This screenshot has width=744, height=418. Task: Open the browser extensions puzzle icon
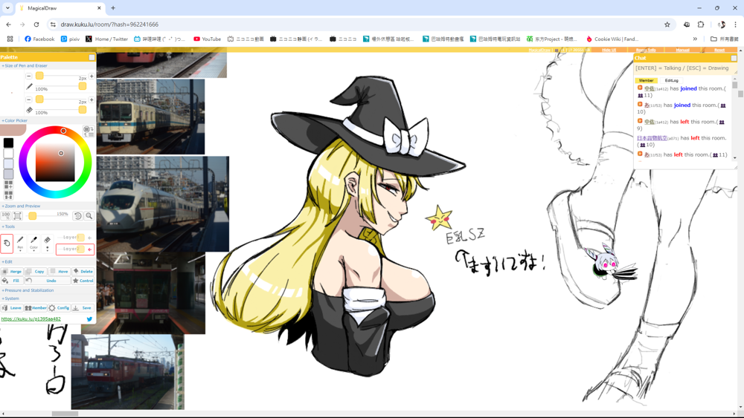[701, 25]
